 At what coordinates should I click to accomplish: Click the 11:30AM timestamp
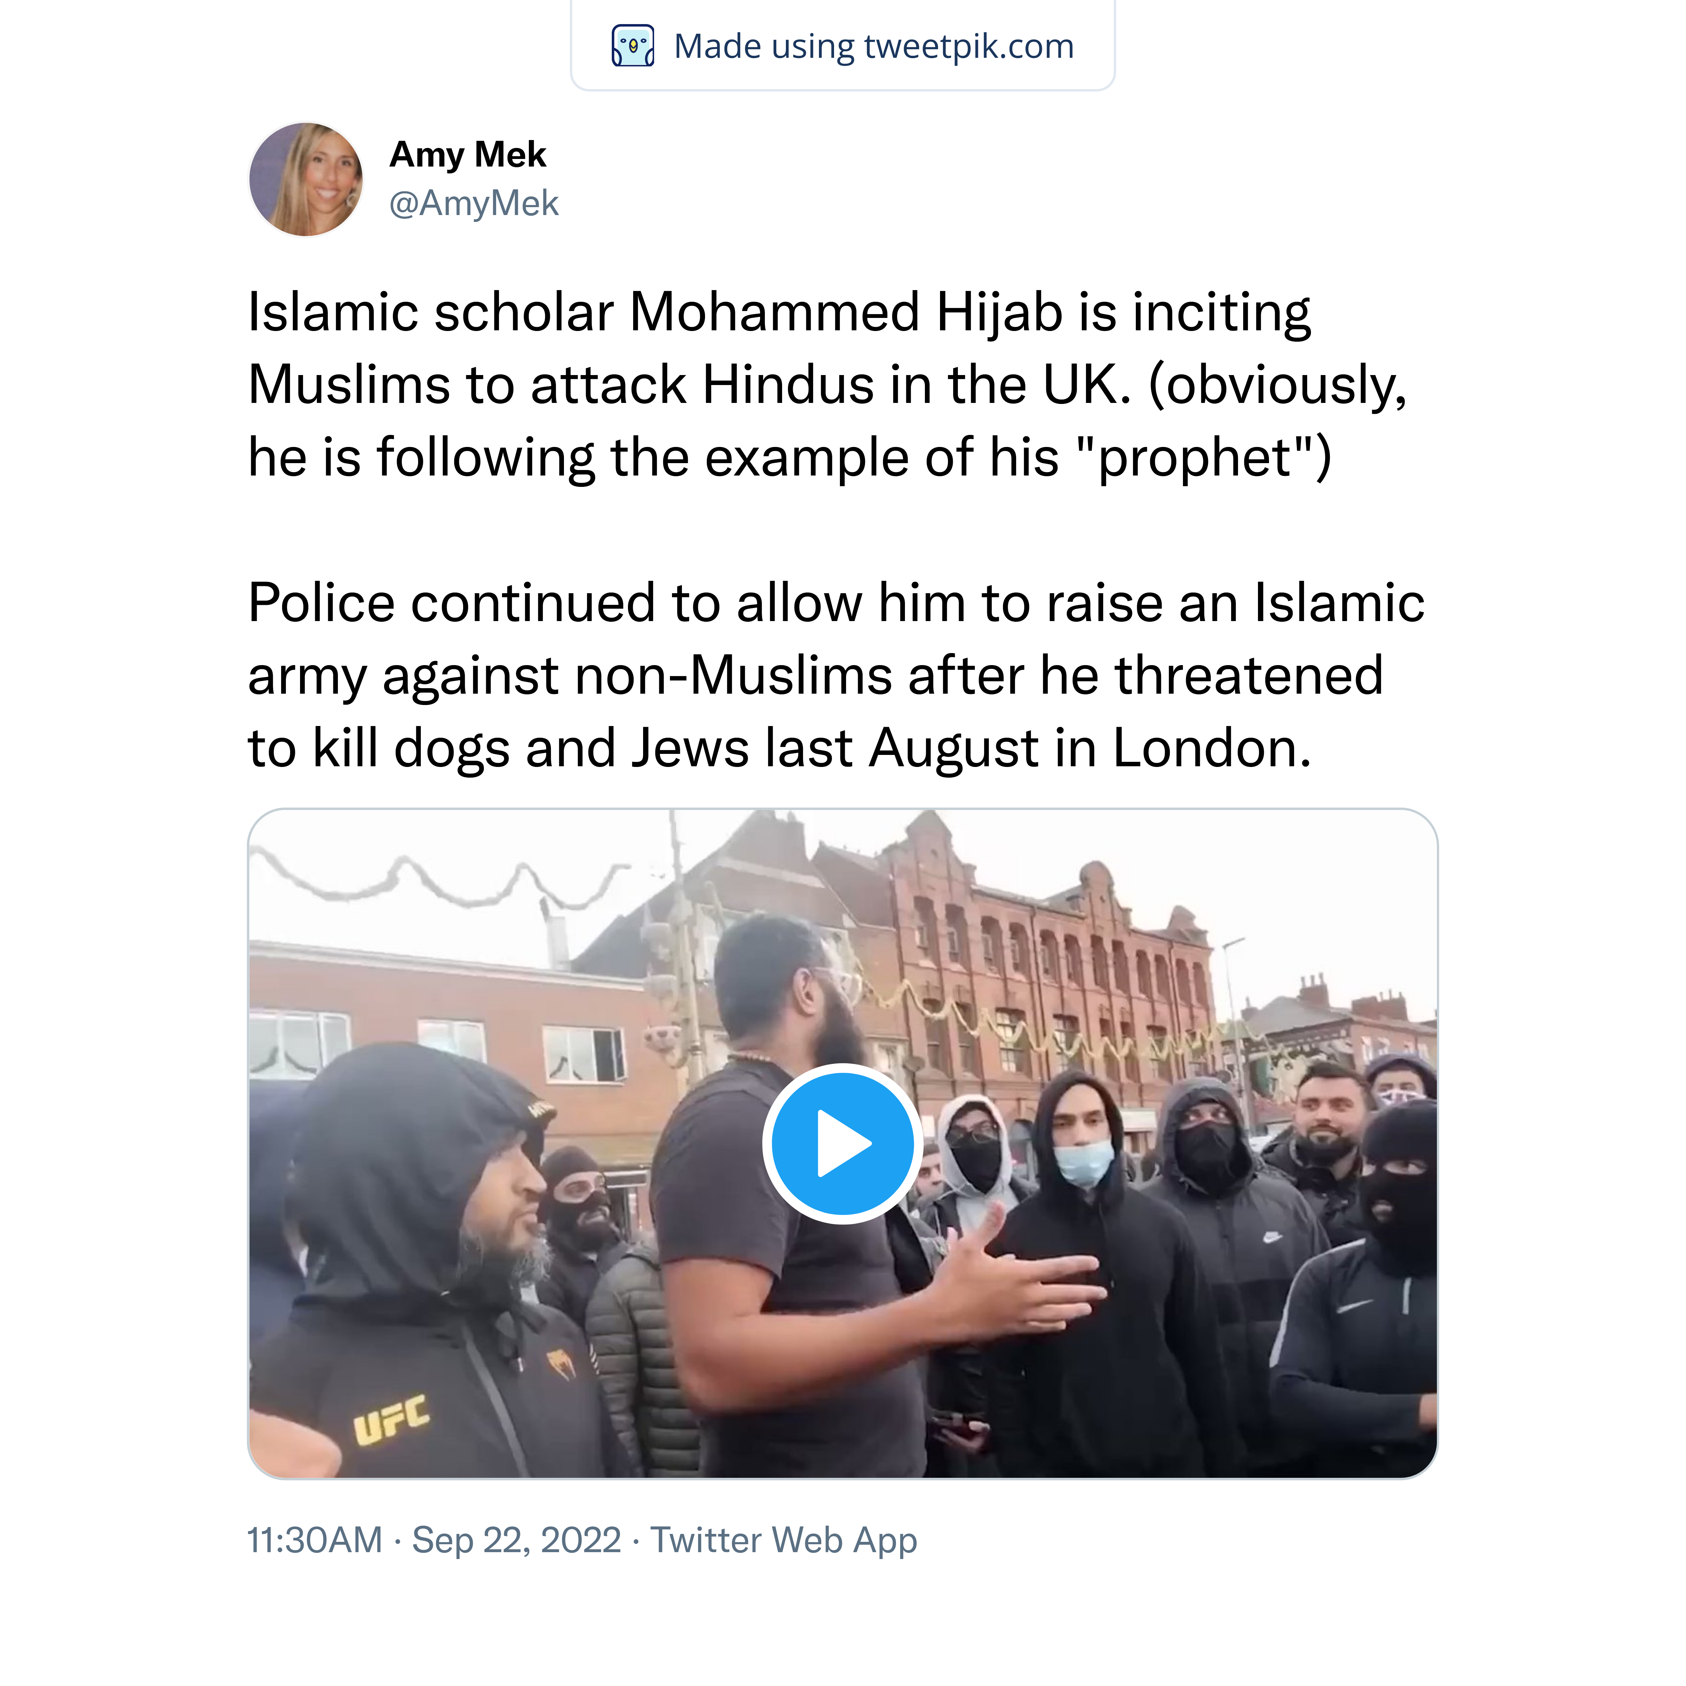(315, 1540)
